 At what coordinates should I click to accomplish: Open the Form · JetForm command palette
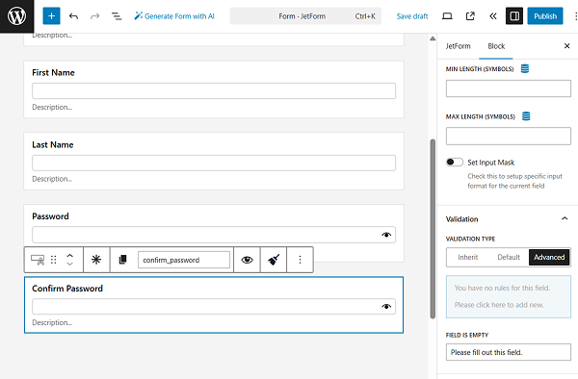305,16
